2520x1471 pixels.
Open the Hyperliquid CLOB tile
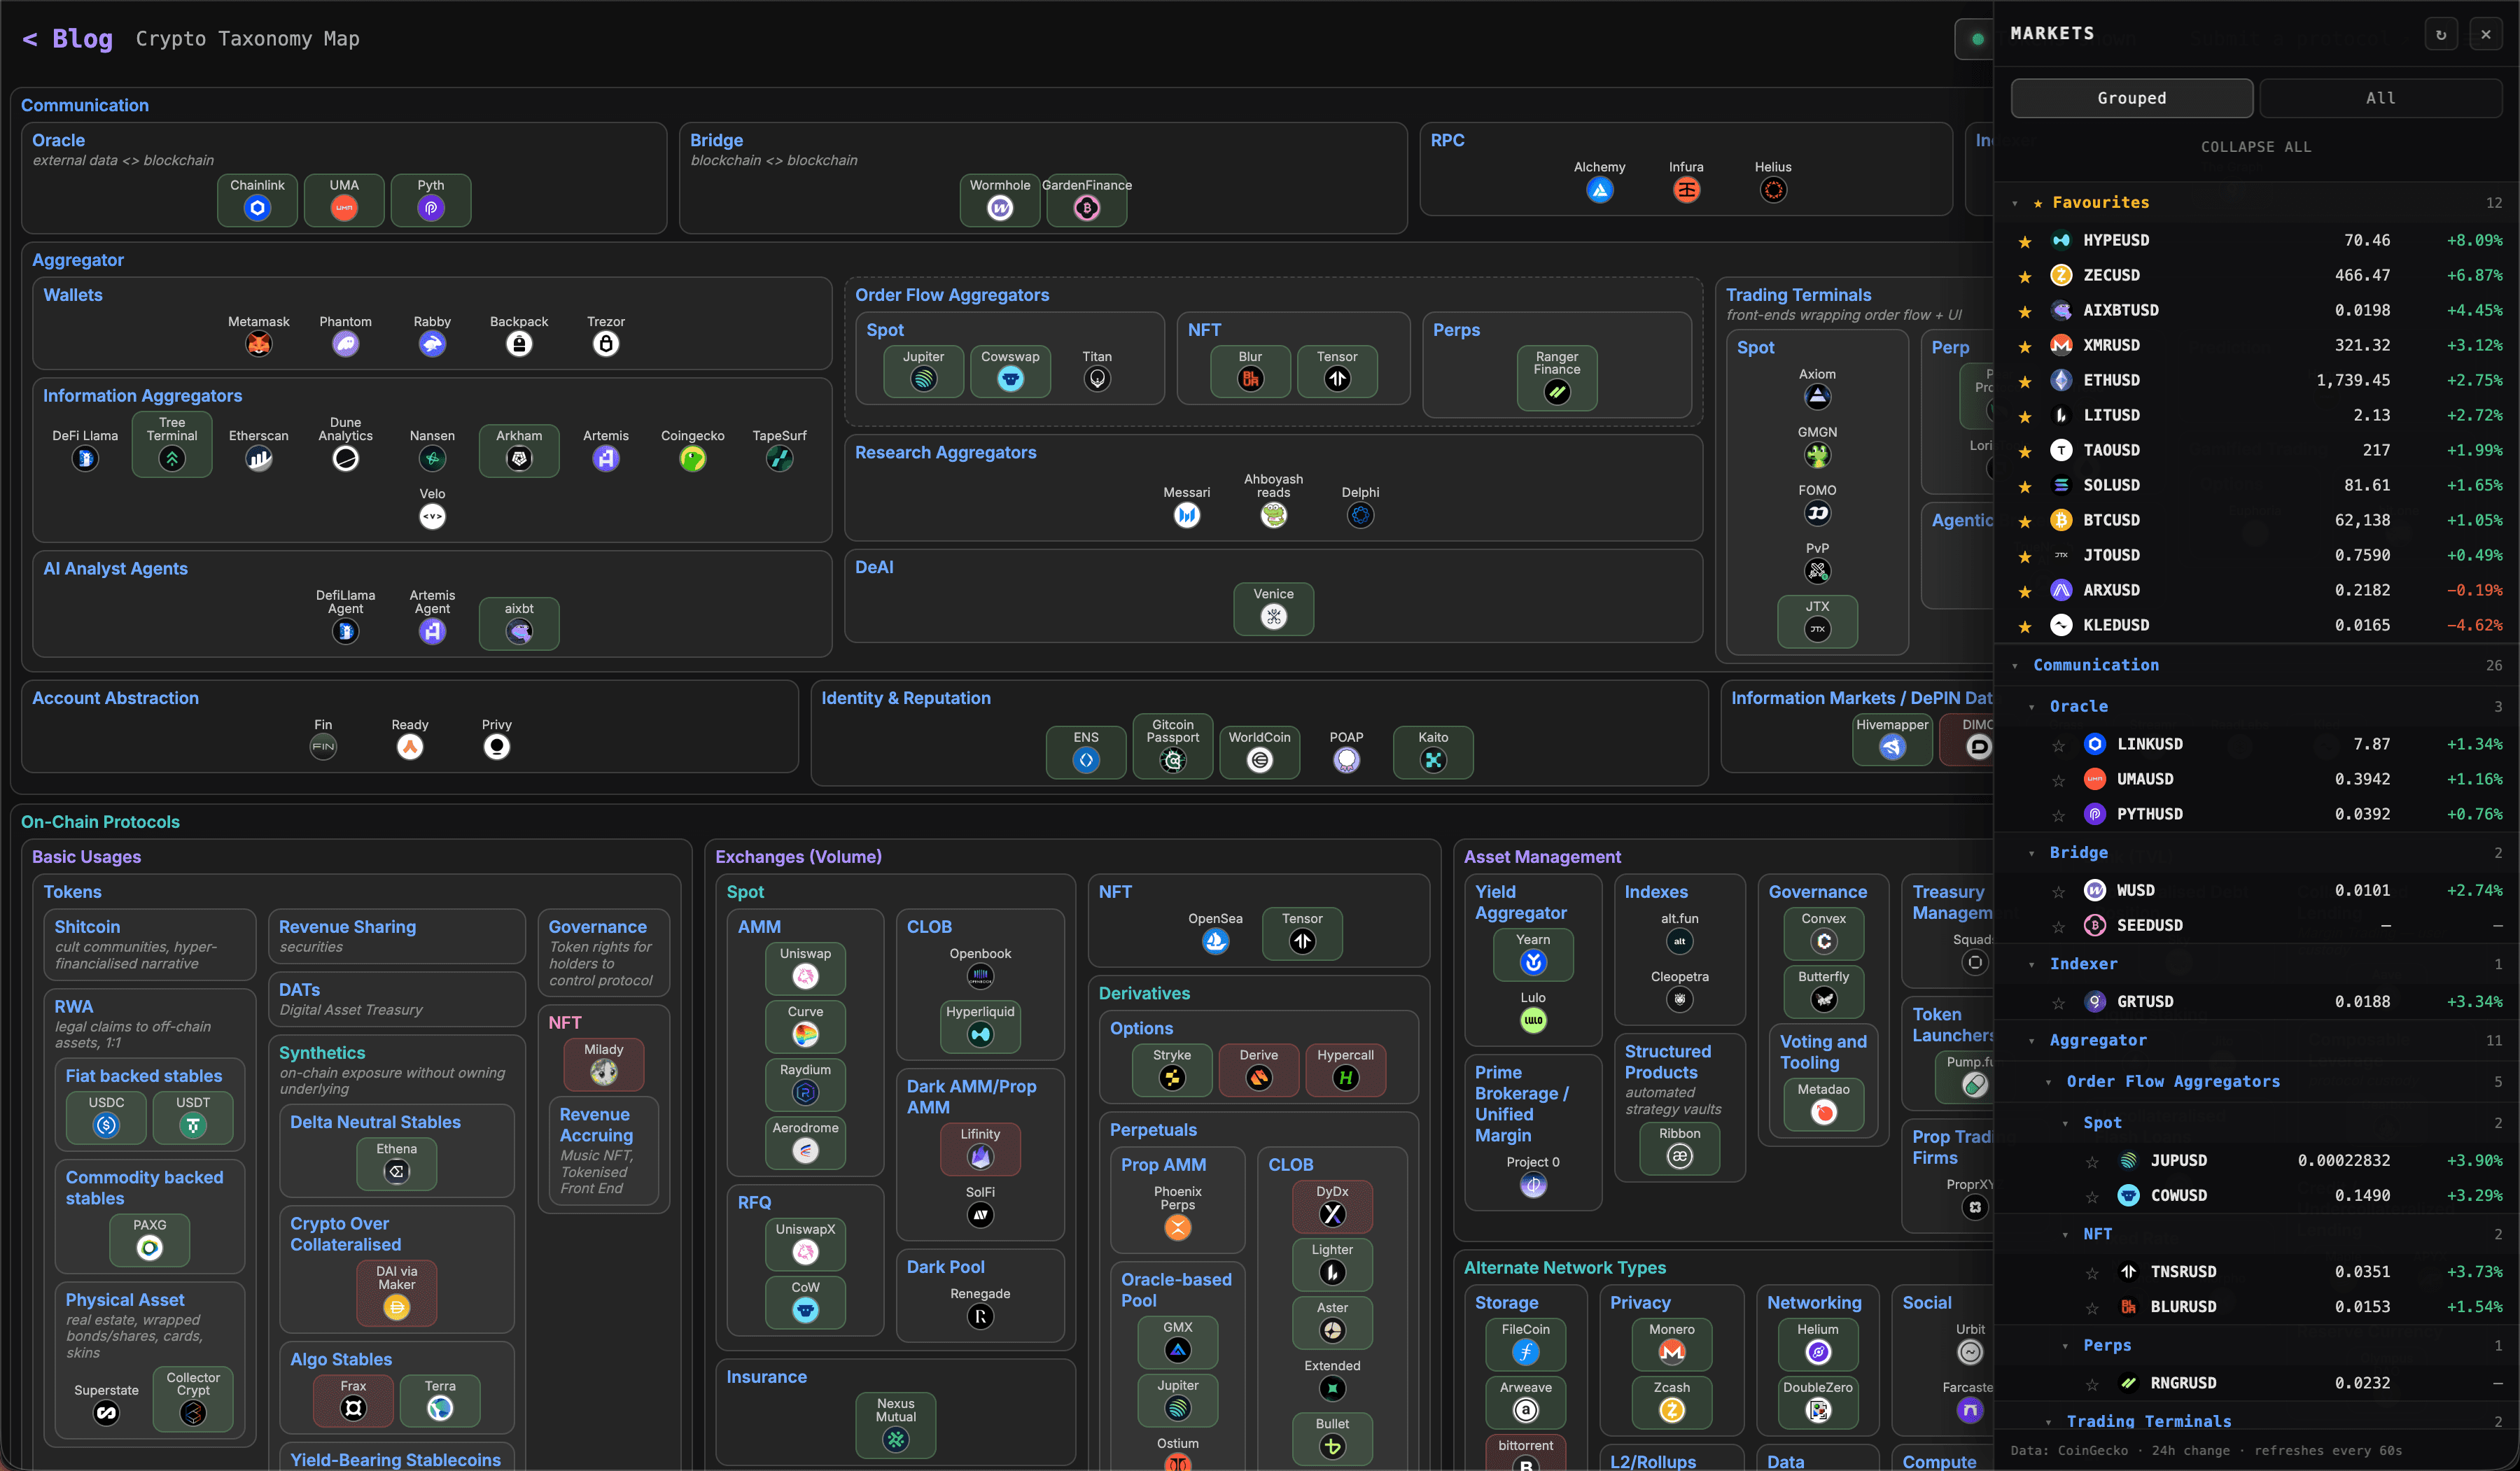(980, 1026)
